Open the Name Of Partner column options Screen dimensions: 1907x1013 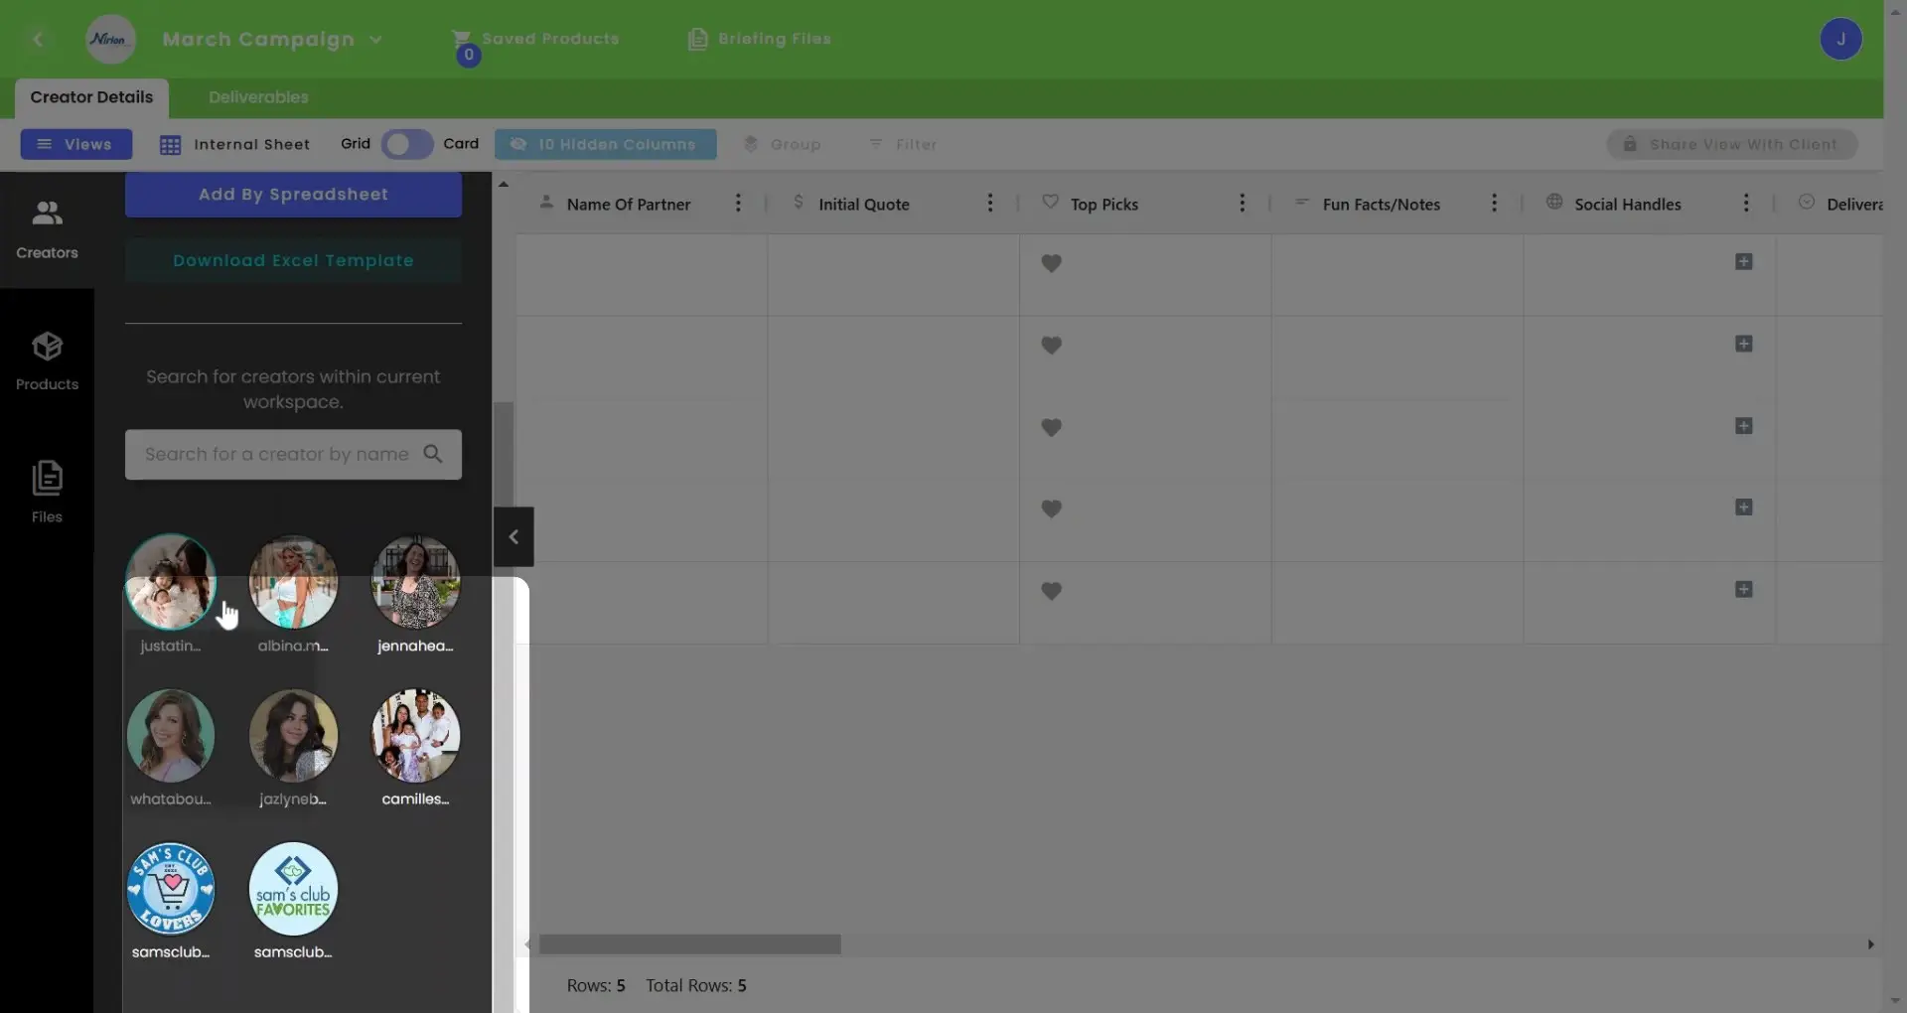point(738,203)
